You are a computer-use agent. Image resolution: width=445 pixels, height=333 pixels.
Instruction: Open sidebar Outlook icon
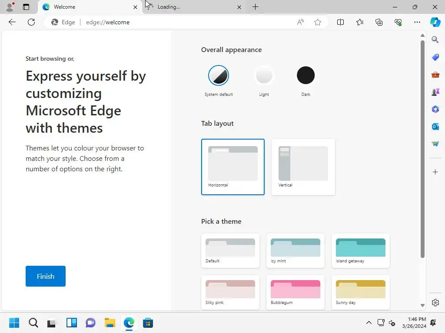[435, 126]
